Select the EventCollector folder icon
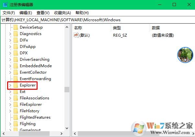 click(16, 72)
